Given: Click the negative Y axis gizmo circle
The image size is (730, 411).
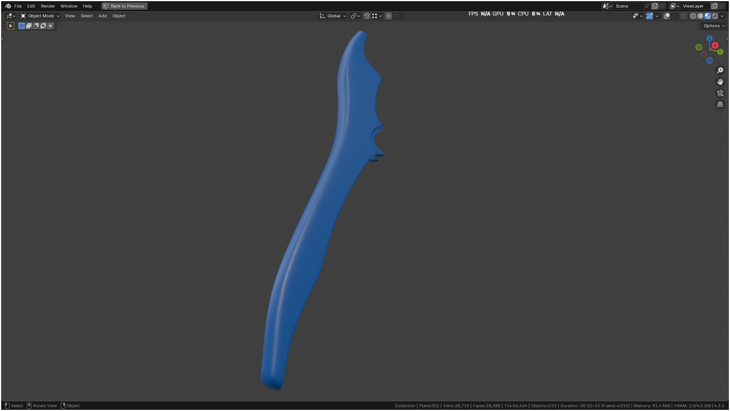Looking at the screenshot, I should [x=699, y=47].
